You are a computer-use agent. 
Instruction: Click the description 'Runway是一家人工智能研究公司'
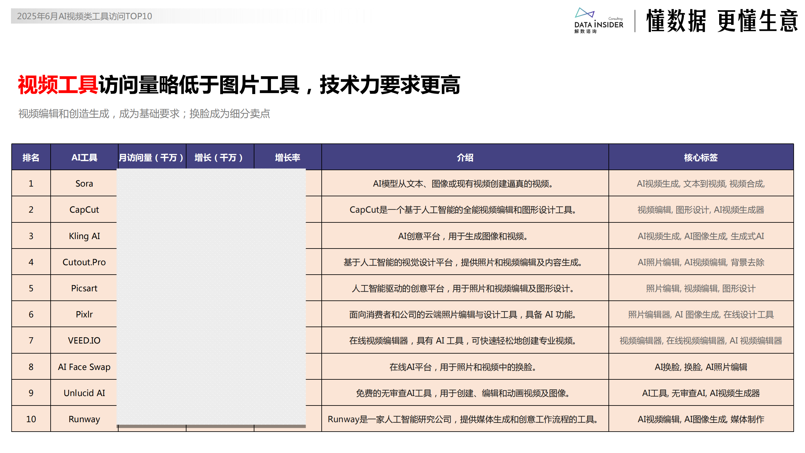[x=390, y=419]
